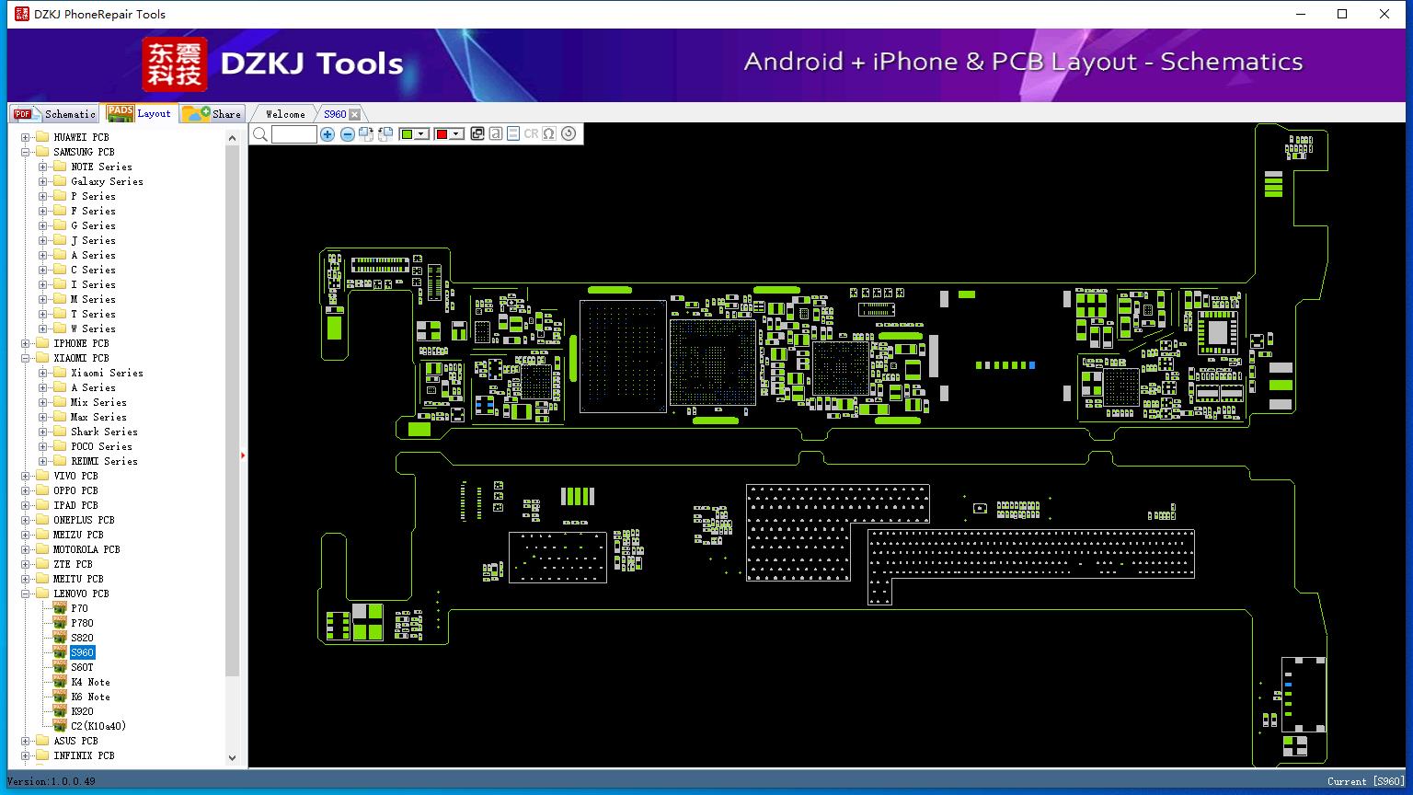Collapse the SAMSUNG PCB tree node
The width and height of the screenshot is (1413, 795).
(x=26, y=152)
